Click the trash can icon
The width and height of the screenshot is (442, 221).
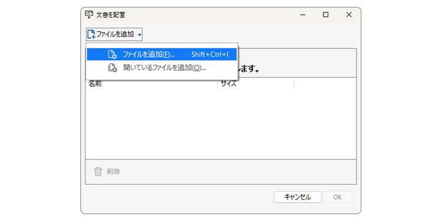point(98,171)
